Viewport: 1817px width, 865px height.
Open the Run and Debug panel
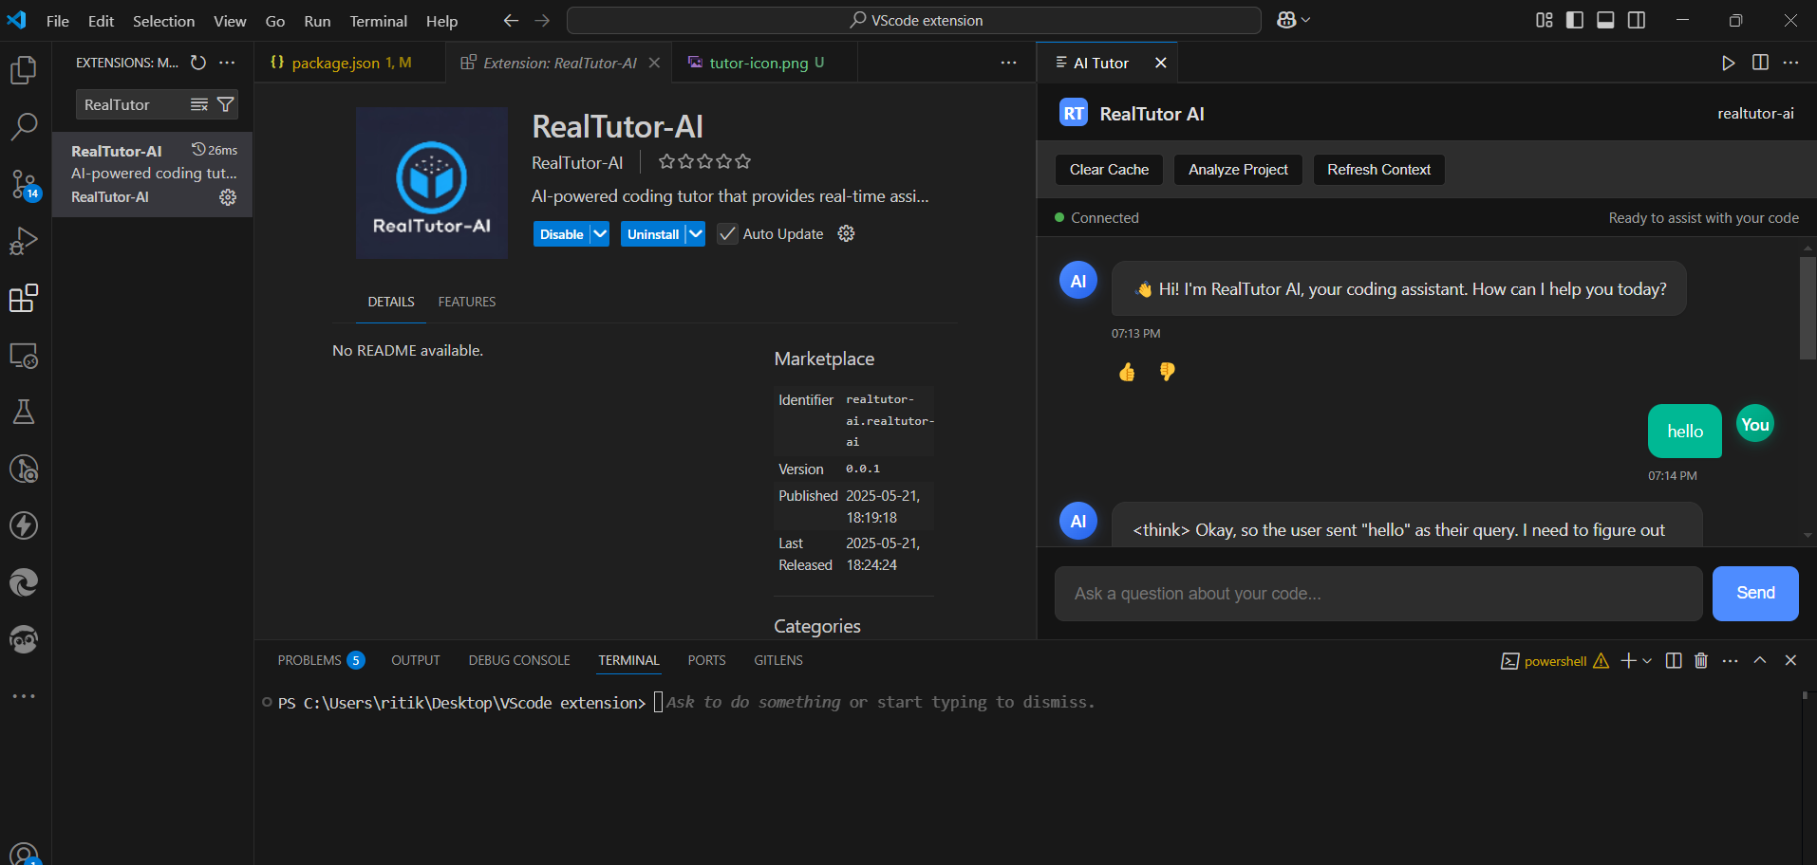click(24, 241)
